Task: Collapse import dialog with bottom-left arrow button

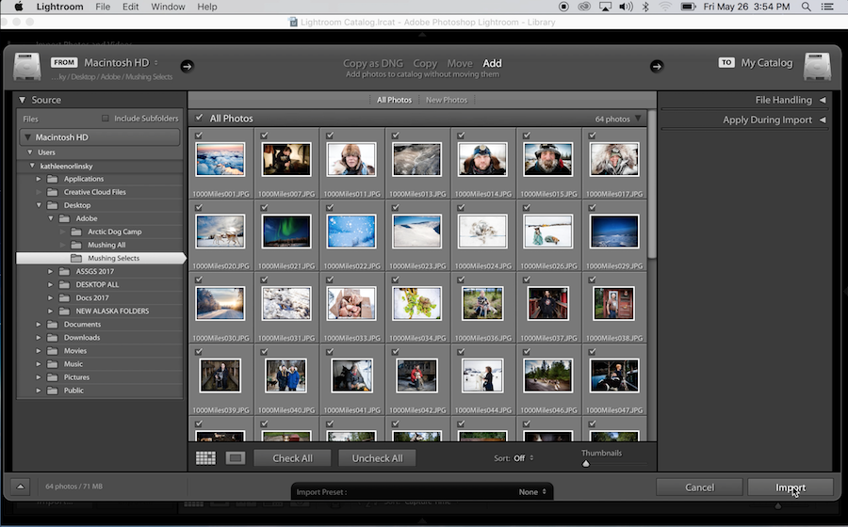Action: [22, 487]
